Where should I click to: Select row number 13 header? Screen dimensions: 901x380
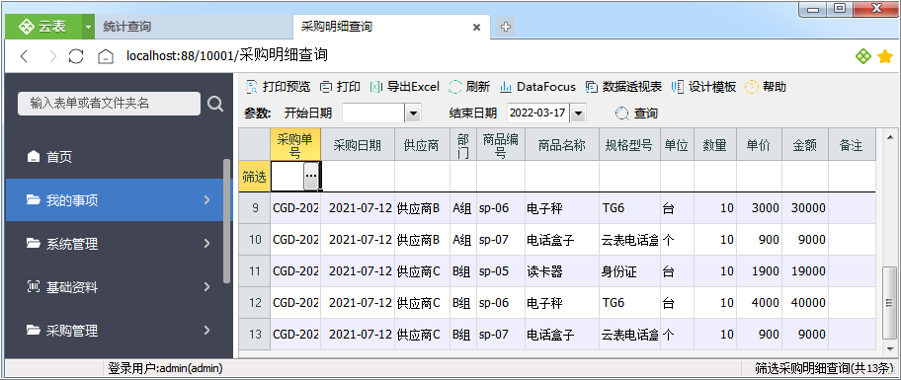click(255, 334)
